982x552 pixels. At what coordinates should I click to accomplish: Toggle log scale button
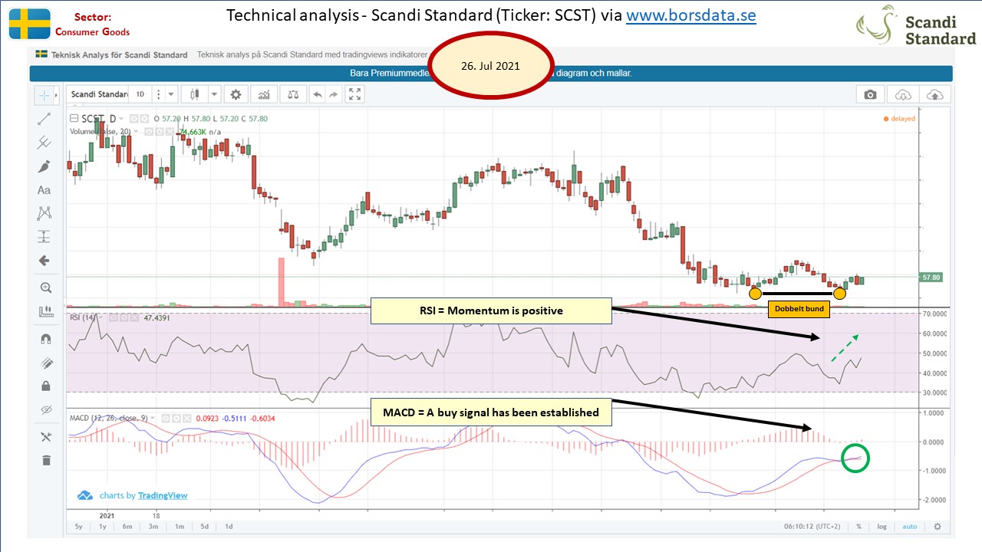click(883, 527)
